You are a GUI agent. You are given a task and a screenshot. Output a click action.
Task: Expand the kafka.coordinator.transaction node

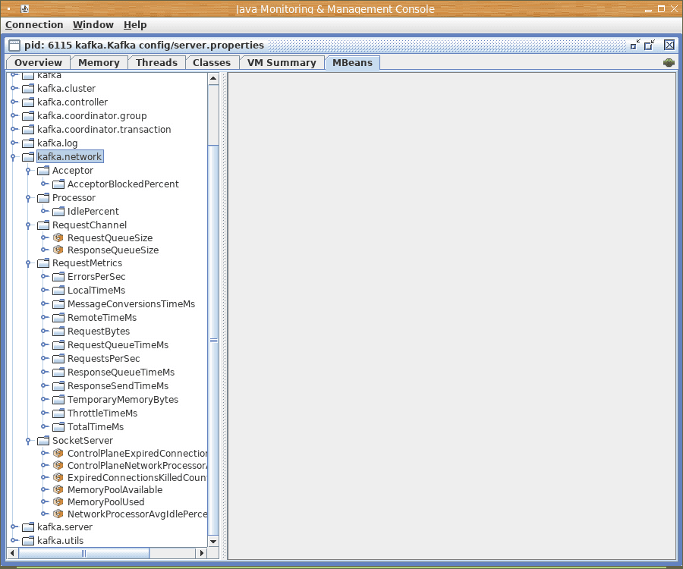pyautogui.click(x=14, y=129)
